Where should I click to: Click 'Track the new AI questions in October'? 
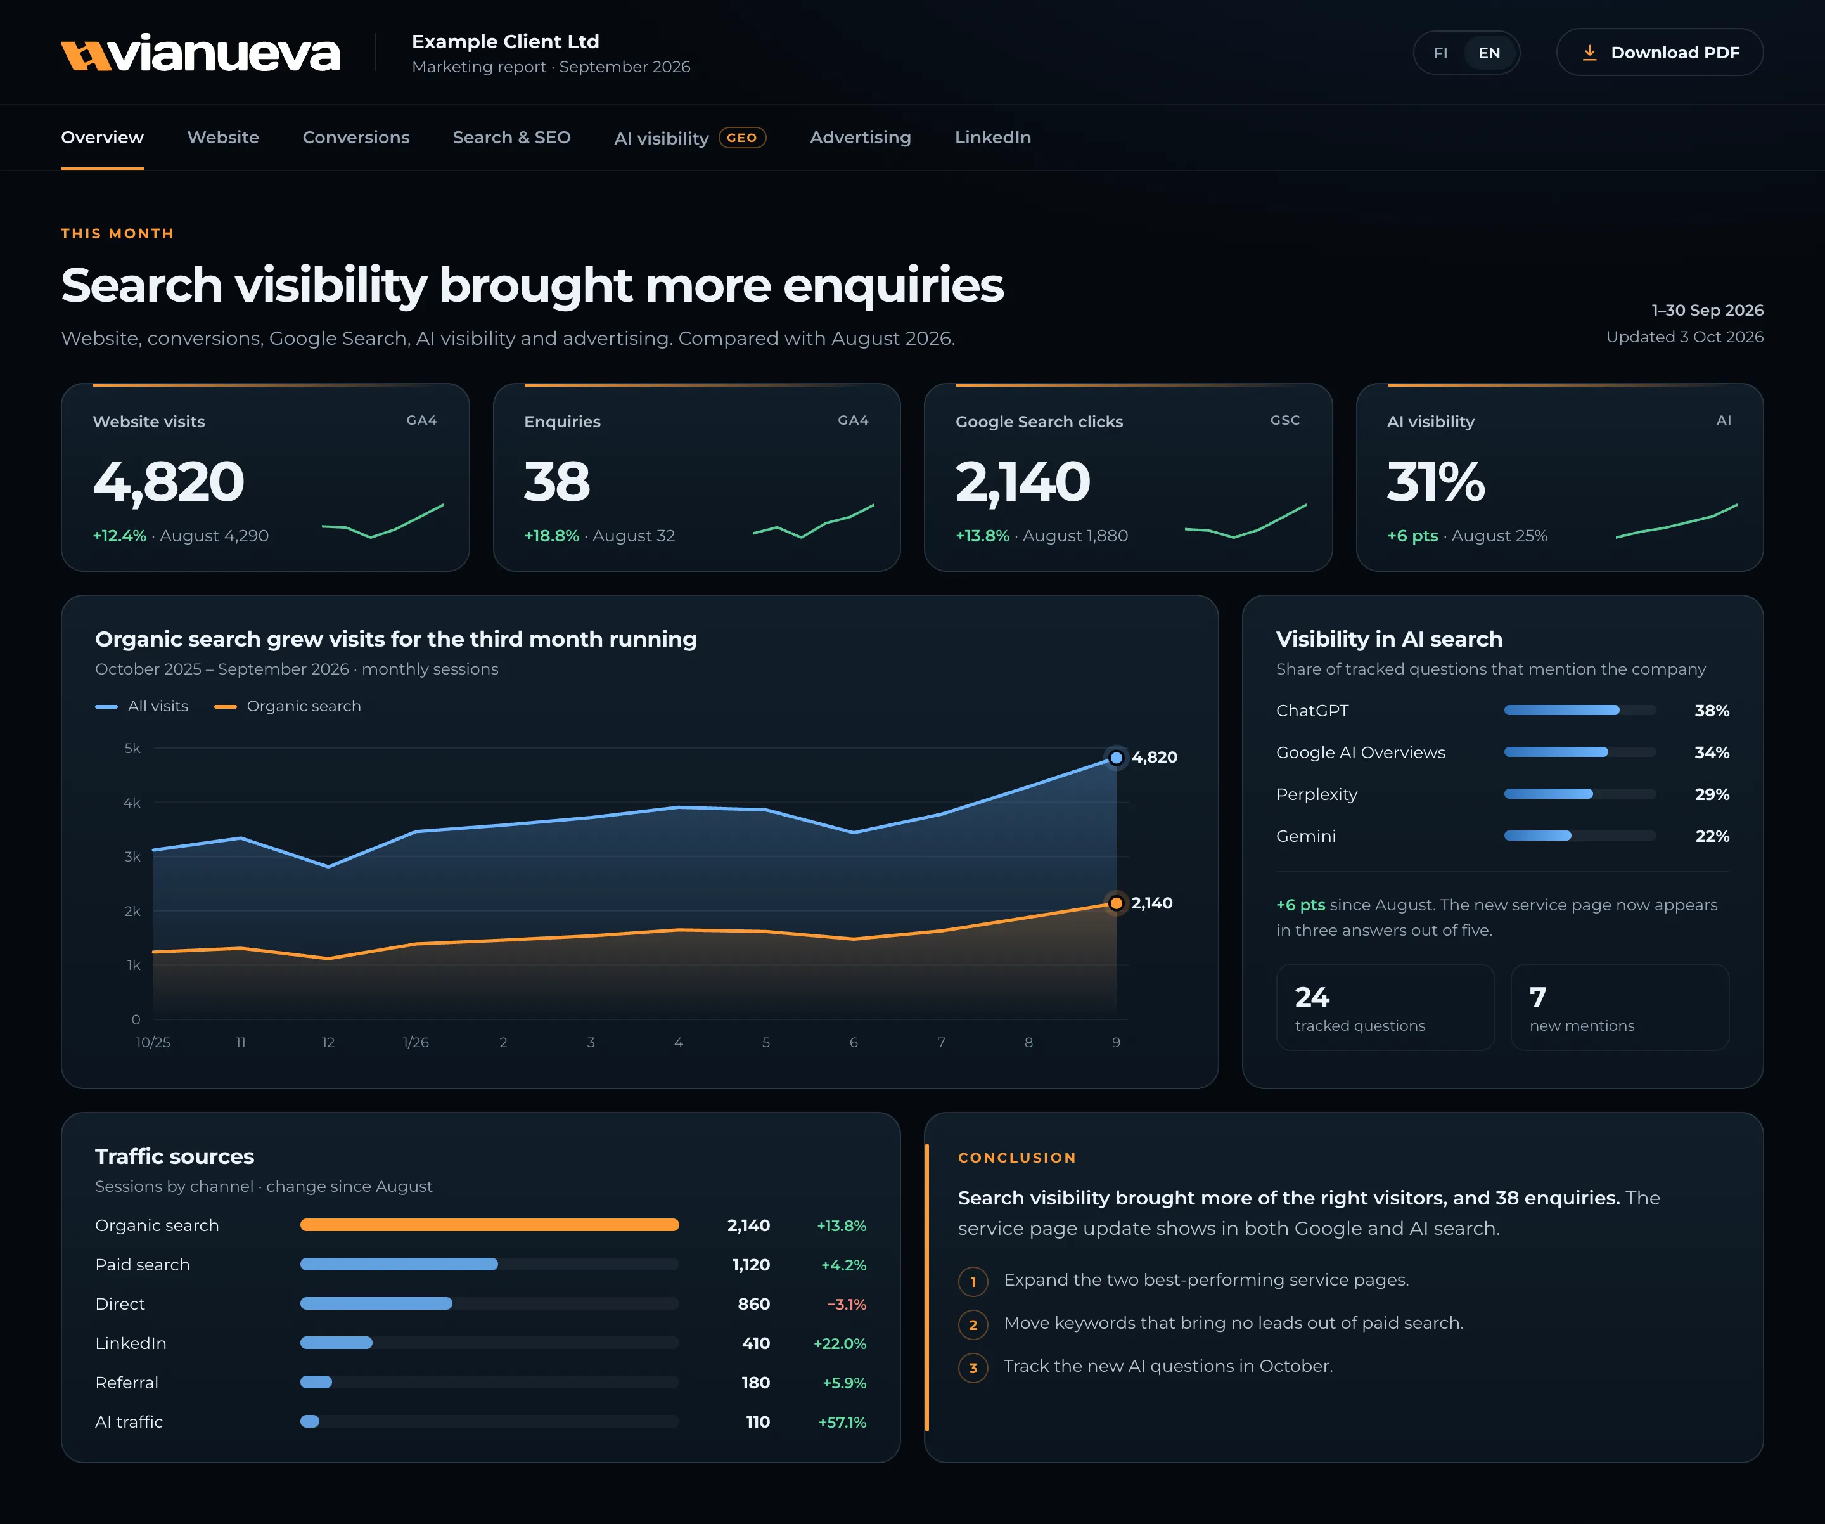tap(1168, 1366)
